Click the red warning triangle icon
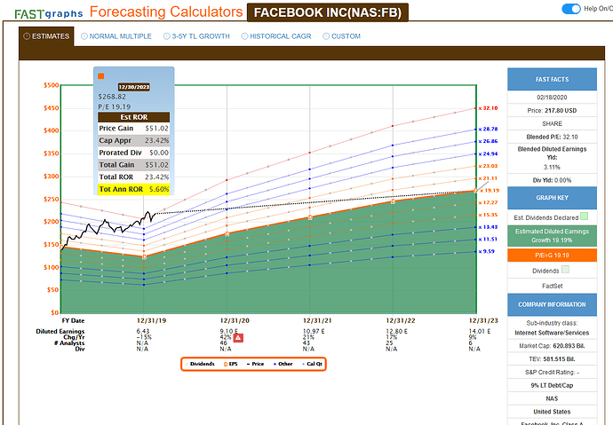Viewport: 613px width, 425px height. pos(238,338)
